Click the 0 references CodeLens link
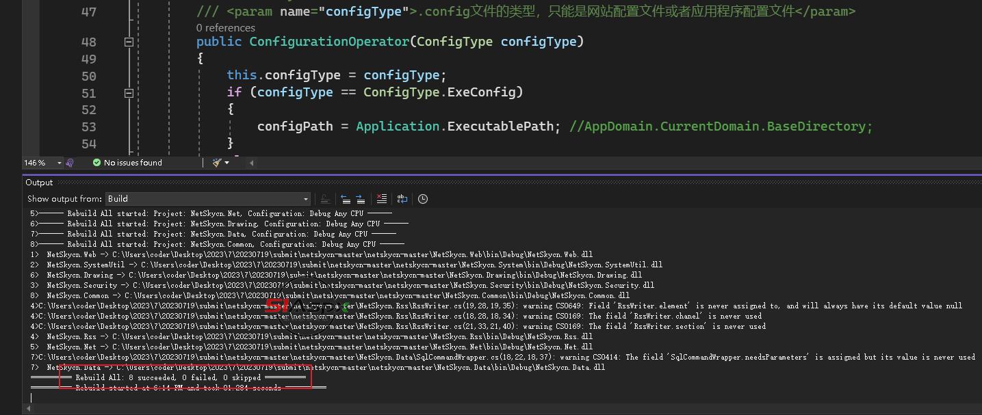 (x=225, y=28)
